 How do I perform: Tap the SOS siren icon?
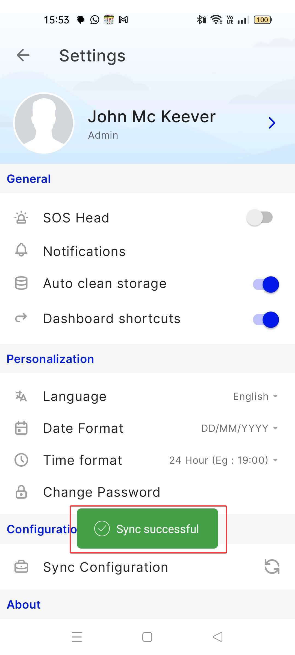21,218
